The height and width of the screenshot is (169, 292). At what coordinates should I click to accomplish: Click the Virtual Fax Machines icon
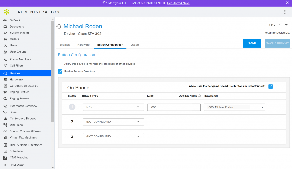(x=5, y=138)
